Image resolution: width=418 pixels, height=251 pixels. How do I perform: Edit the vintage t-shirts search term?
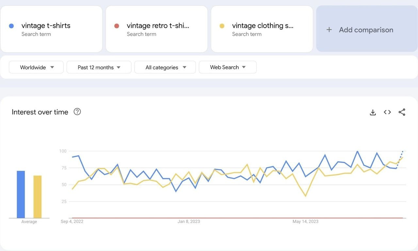pyautogui.click(x=46, y=26)
